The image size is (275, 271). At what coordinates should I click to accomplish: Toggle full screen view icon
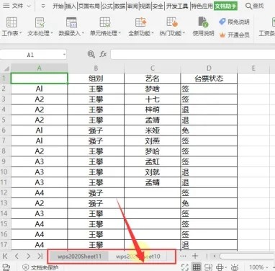[185, 267]
